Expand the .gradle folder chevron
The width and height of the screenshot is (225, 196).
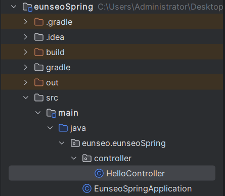pos(26,22)
